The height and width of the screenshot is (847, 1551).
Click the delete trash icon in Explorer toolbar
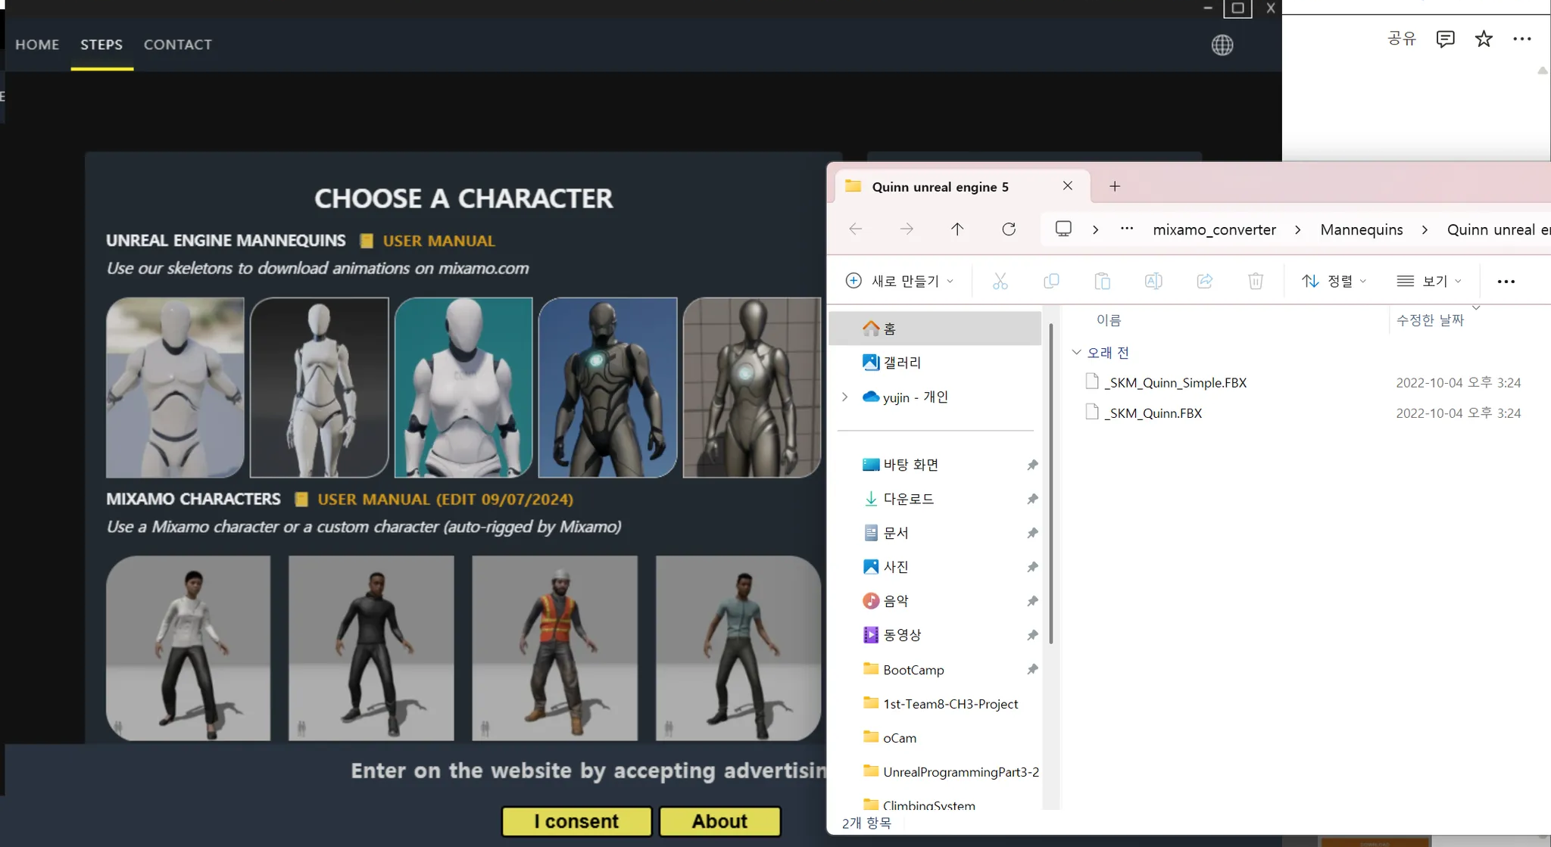tap(1255, 282)
